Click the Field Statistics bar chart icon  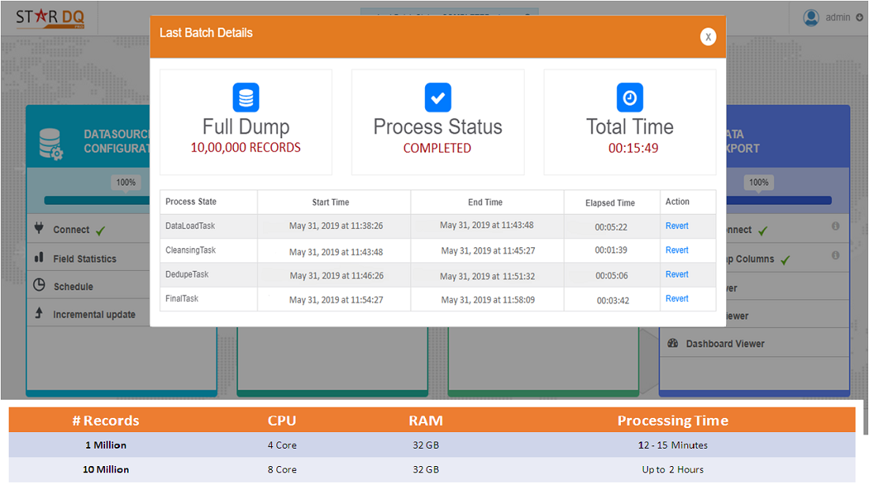tap(39, 258)
